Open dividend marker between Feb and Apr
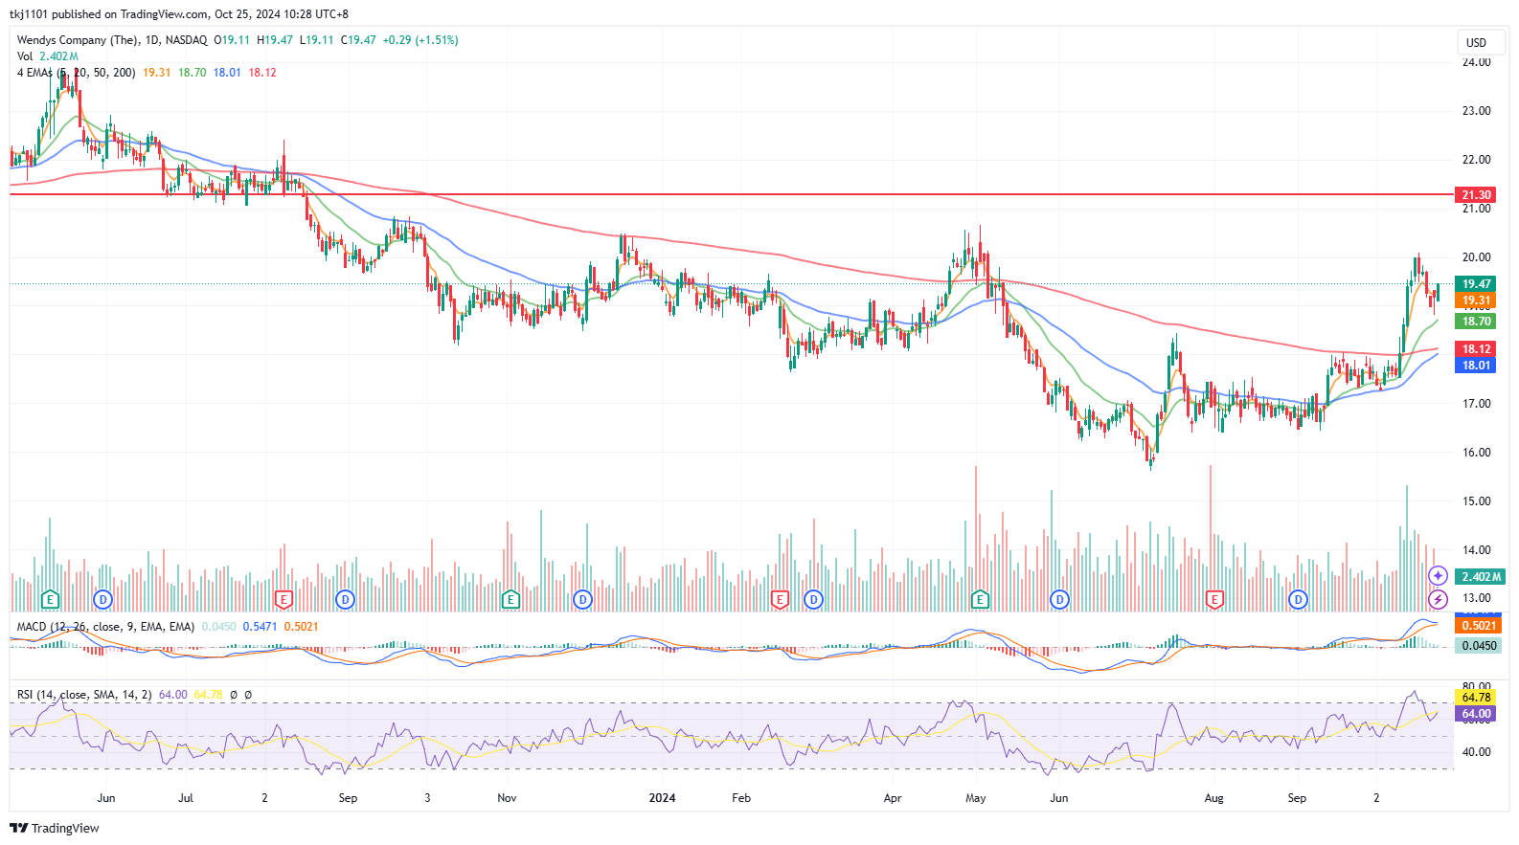The image size is (1519, 845). click(813, 600)
